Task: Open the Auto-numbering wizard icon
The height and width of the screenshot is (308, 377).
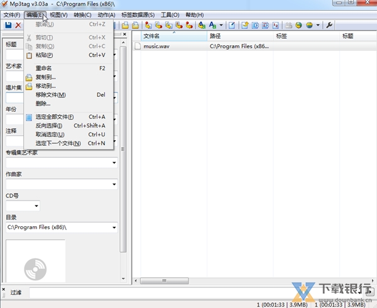Action: tap(276, 25)
